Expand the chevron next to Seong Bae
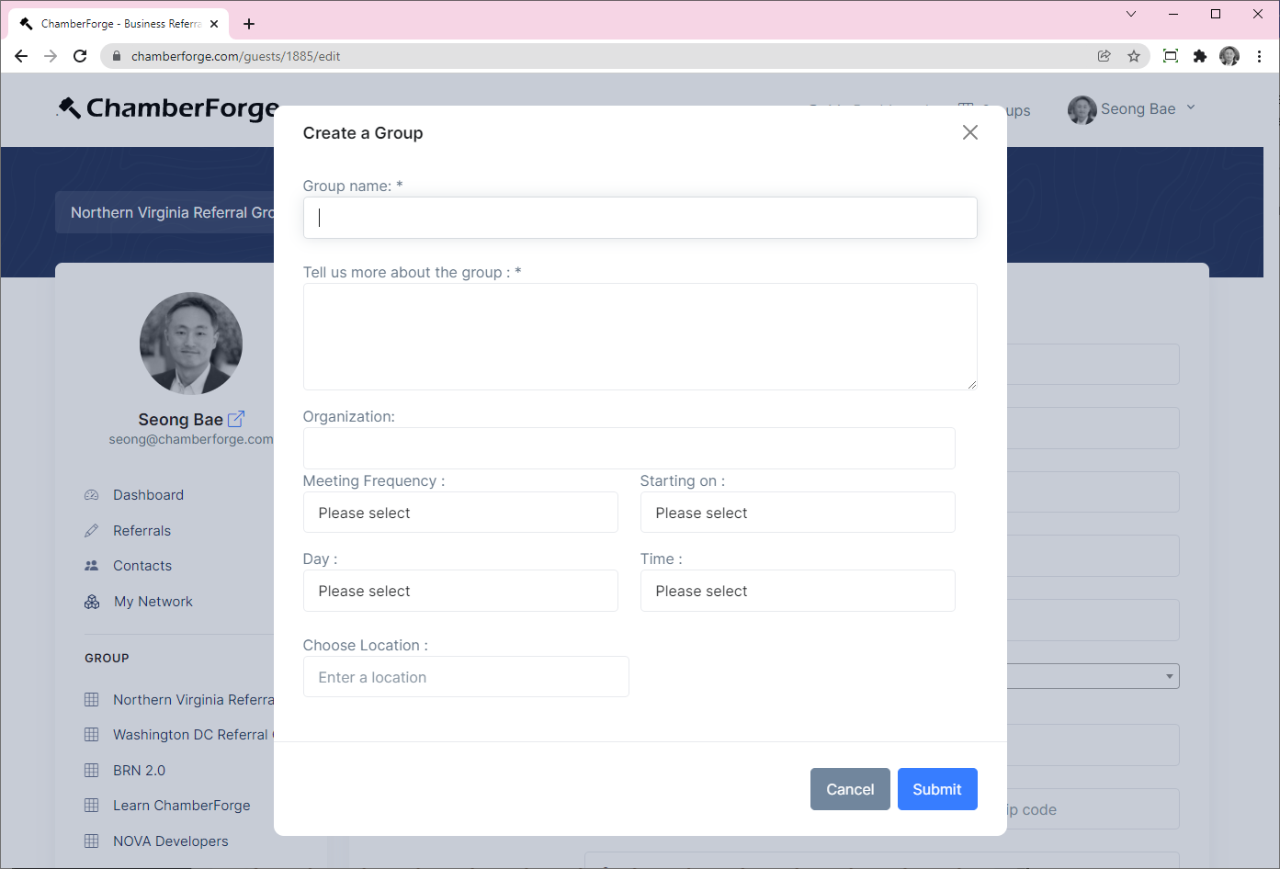Image resolution: width=1280 pixels, height=869 pixels. coord(1191,108)
